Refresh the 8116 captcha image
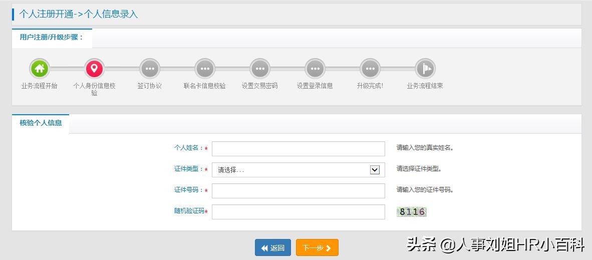 click(x=412, y=211)
